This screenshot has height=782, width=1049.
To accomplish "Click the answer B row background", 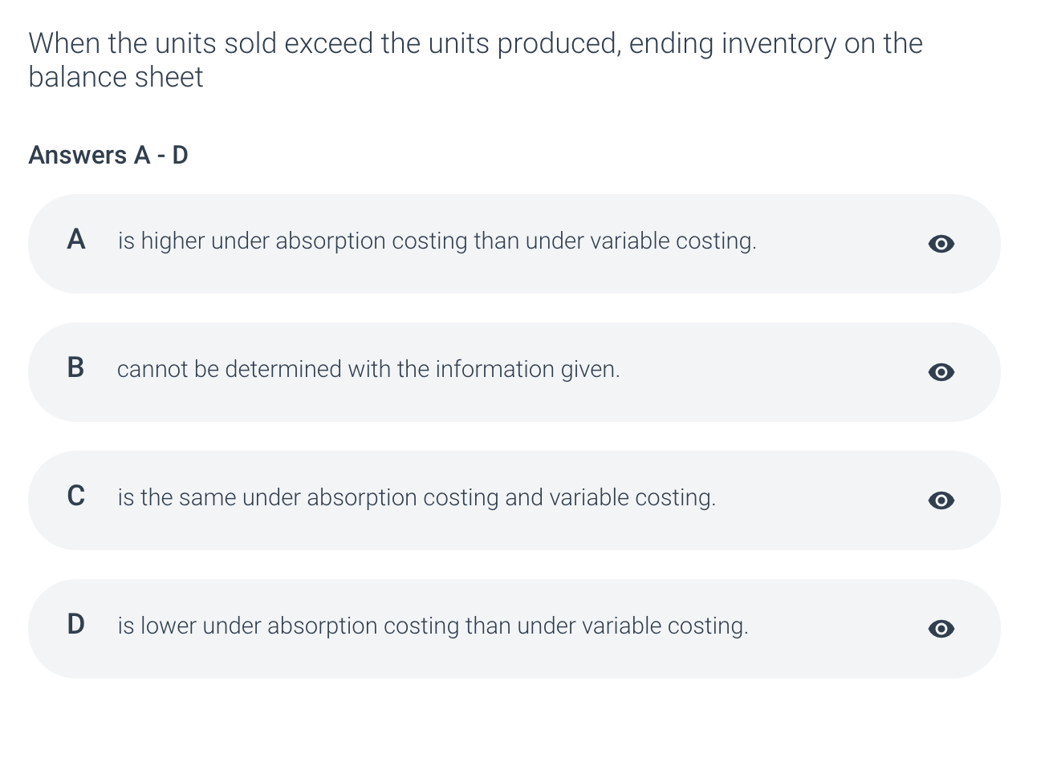I will 514,371.
